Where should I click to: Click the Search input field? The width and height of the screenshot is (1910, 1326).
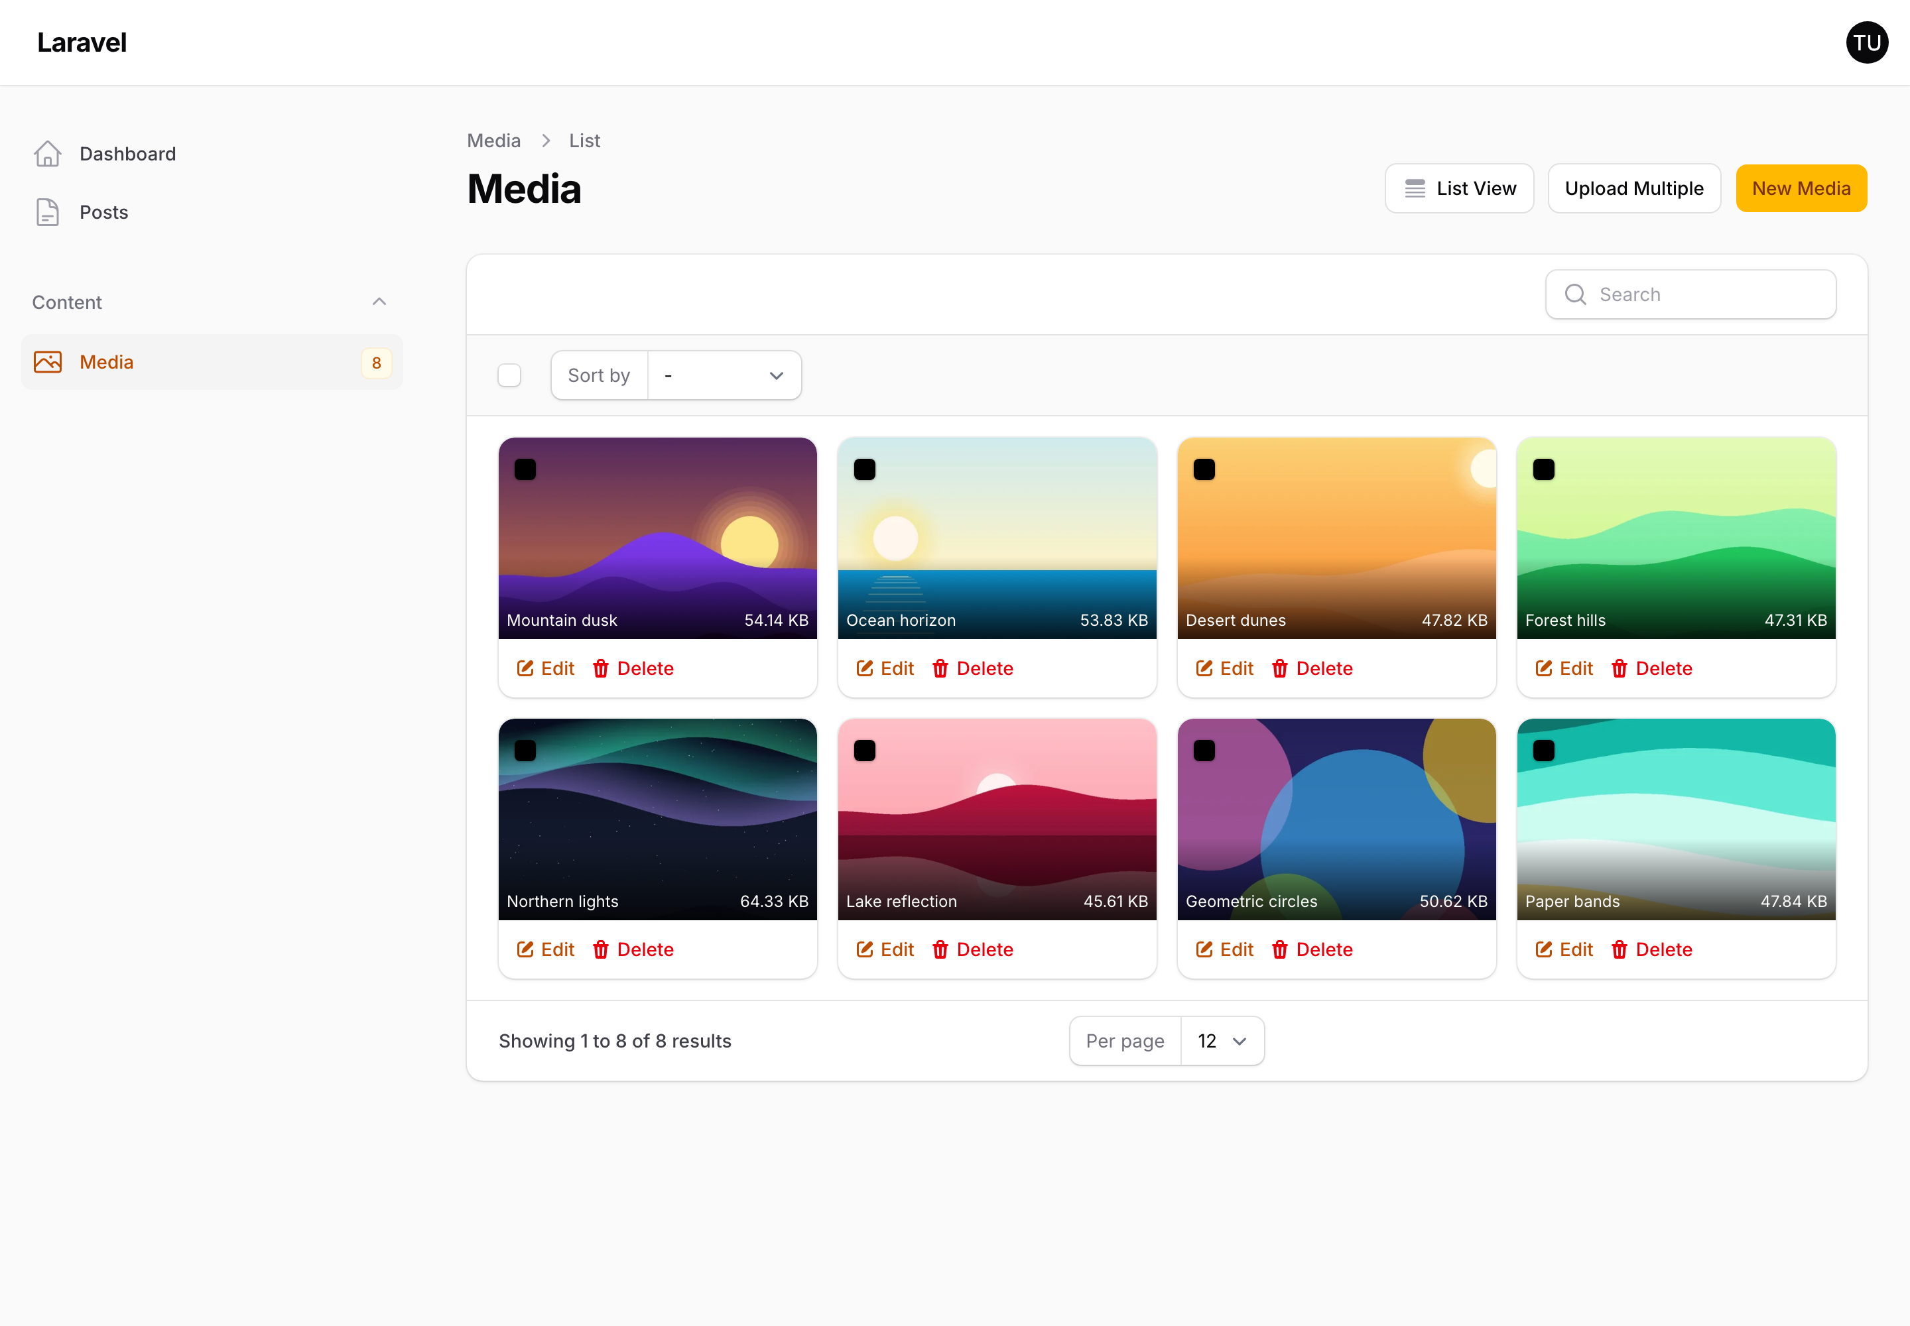1690,294
